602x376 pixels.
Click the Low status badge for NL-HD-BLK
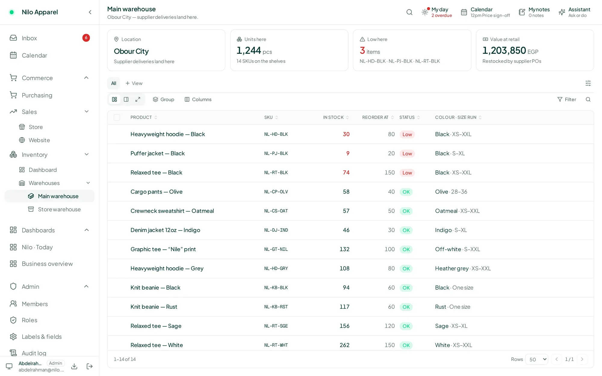407,134
